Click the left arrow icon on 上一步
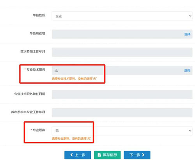This screenshot has height=160, width=195. pyautogui.click(x=72, y=155)
